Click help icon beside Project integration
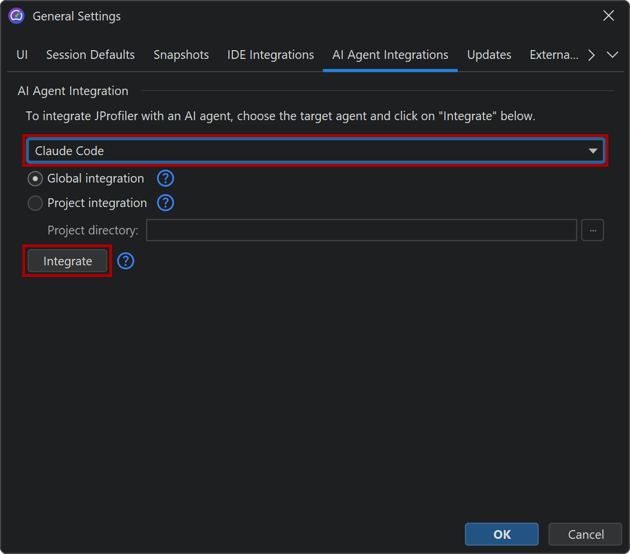 166,203
